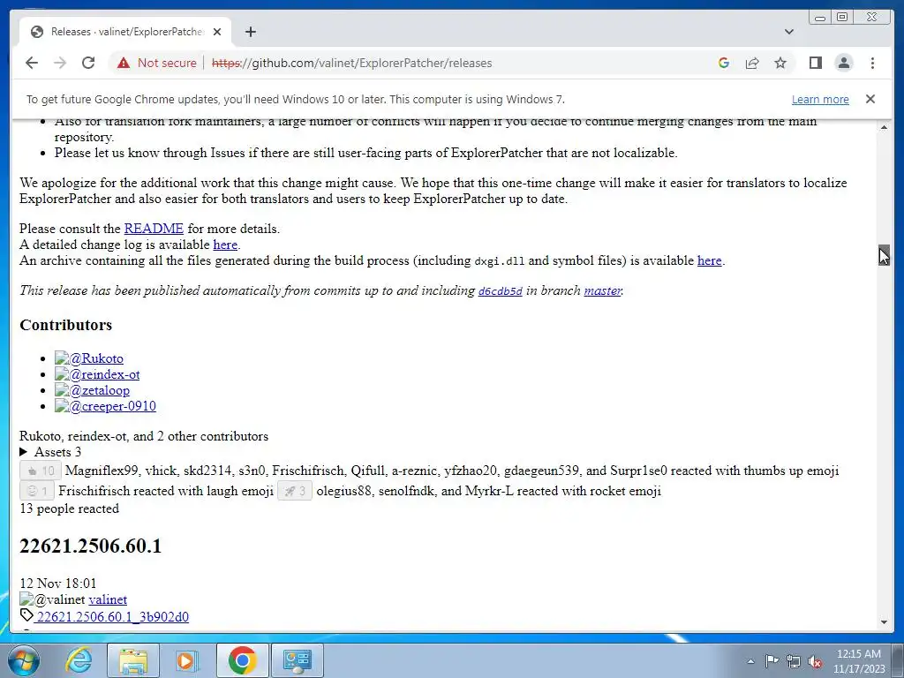Launch Internet Explorer from taskbar
The width and height of the screenshot is (904, 678).
coord(79,660)
